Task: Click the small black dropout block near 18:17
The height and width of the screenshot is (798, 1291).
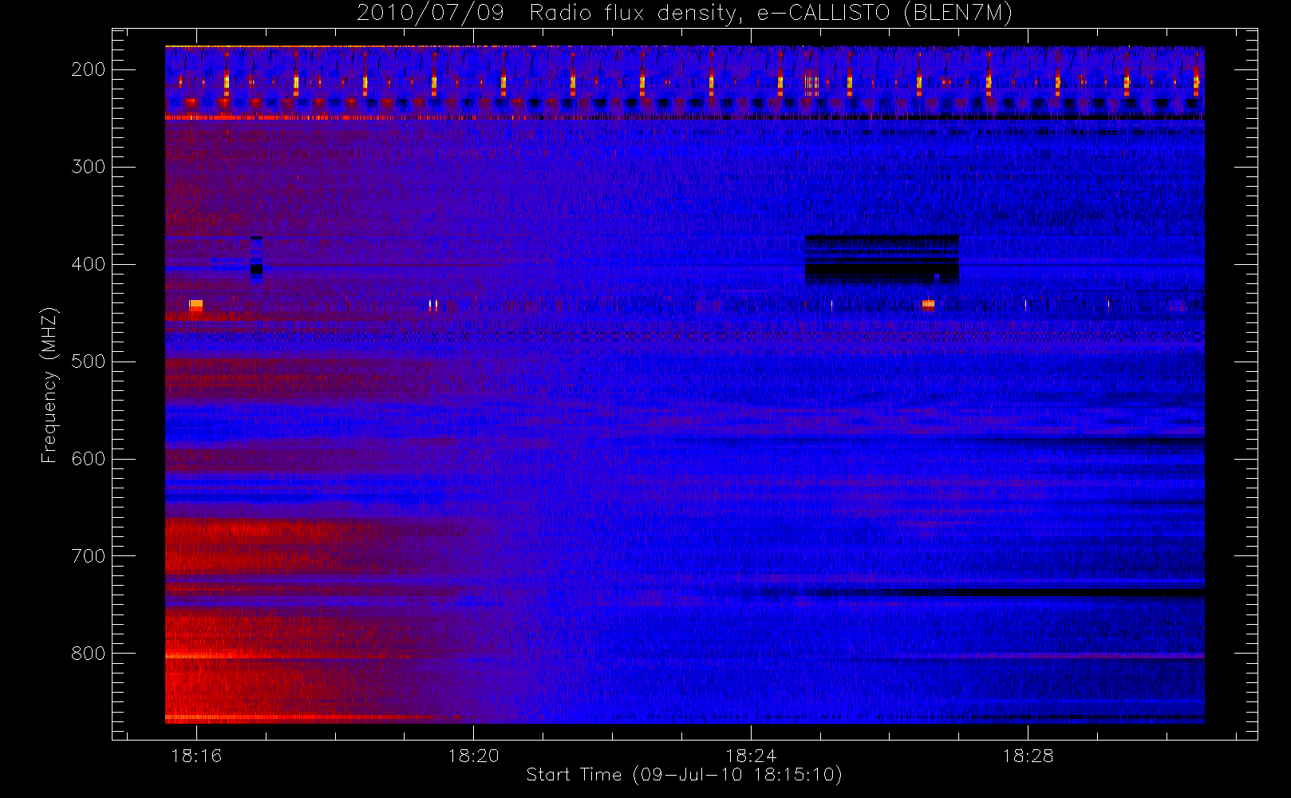Action: pyautogui.click(x=256, y=259)
